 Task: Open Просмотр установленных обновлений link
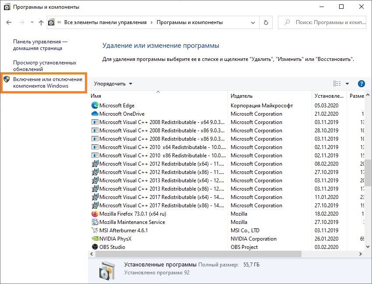[x=44, y=66]
